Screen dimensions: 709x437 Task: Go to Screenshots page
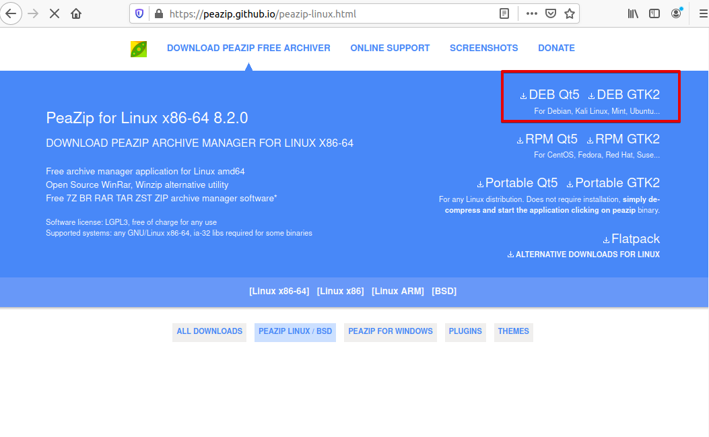point(484,48)
